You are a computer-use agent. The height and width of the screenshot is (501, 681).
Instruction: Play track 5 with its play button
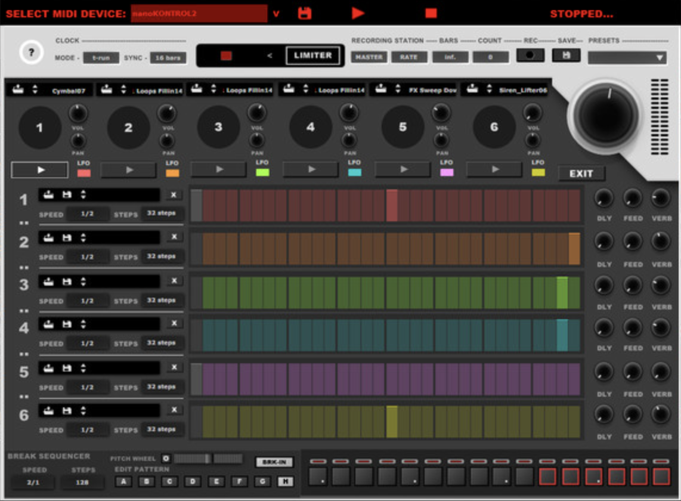click(403, 169)
